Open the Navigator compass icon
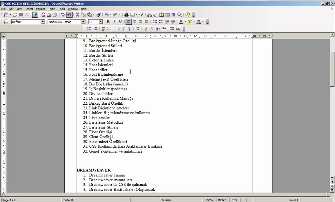Image resolution: width=335 pixels, height=202 pixels. point(155,15)
